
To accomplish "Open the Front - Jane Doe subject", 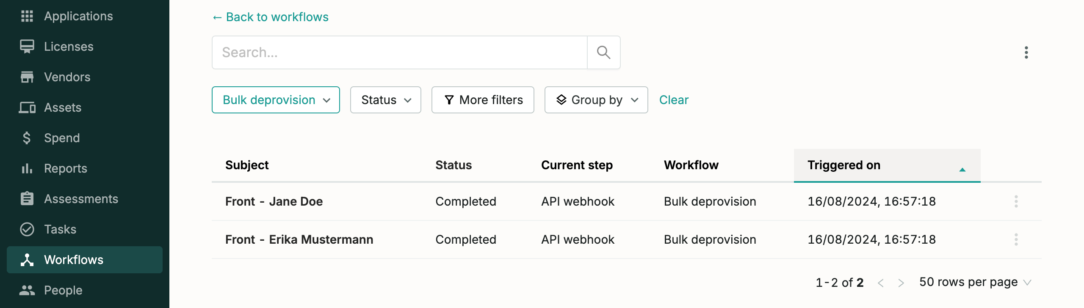I will point(274,201).
